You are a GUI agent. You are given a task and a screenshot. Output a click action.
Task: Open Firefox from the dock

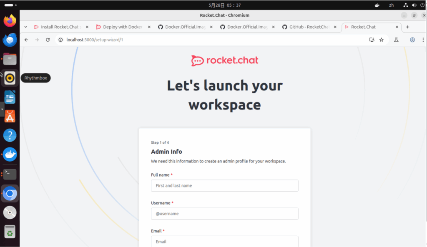pyautogui.click(x=10, y=21)
